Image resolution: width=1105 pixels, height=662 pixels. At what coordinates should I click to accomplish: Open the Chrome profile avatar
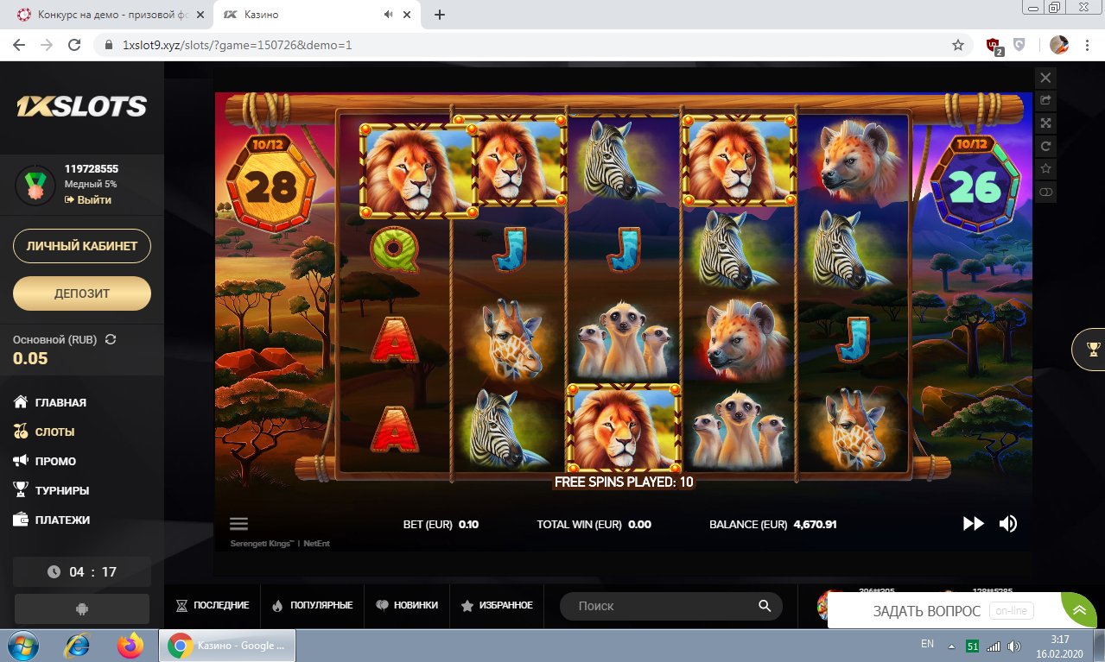(x=1059, y=45)
